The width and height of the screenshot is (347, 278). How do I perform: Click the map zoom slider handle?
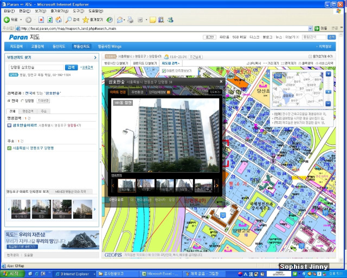click(329, 92)
